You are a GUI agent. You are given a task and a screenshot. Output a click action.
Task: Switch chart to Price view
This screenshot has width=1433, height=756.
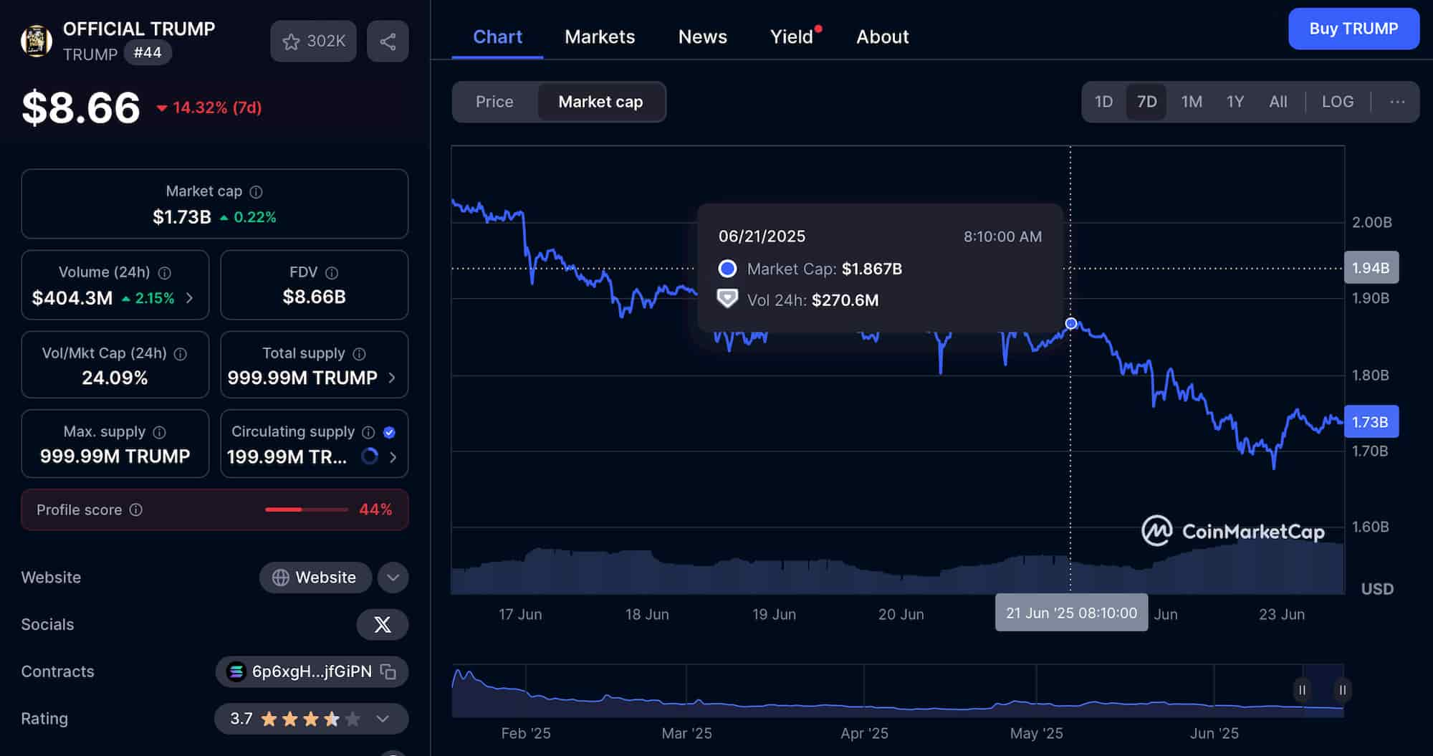click(x=494, y=102)
